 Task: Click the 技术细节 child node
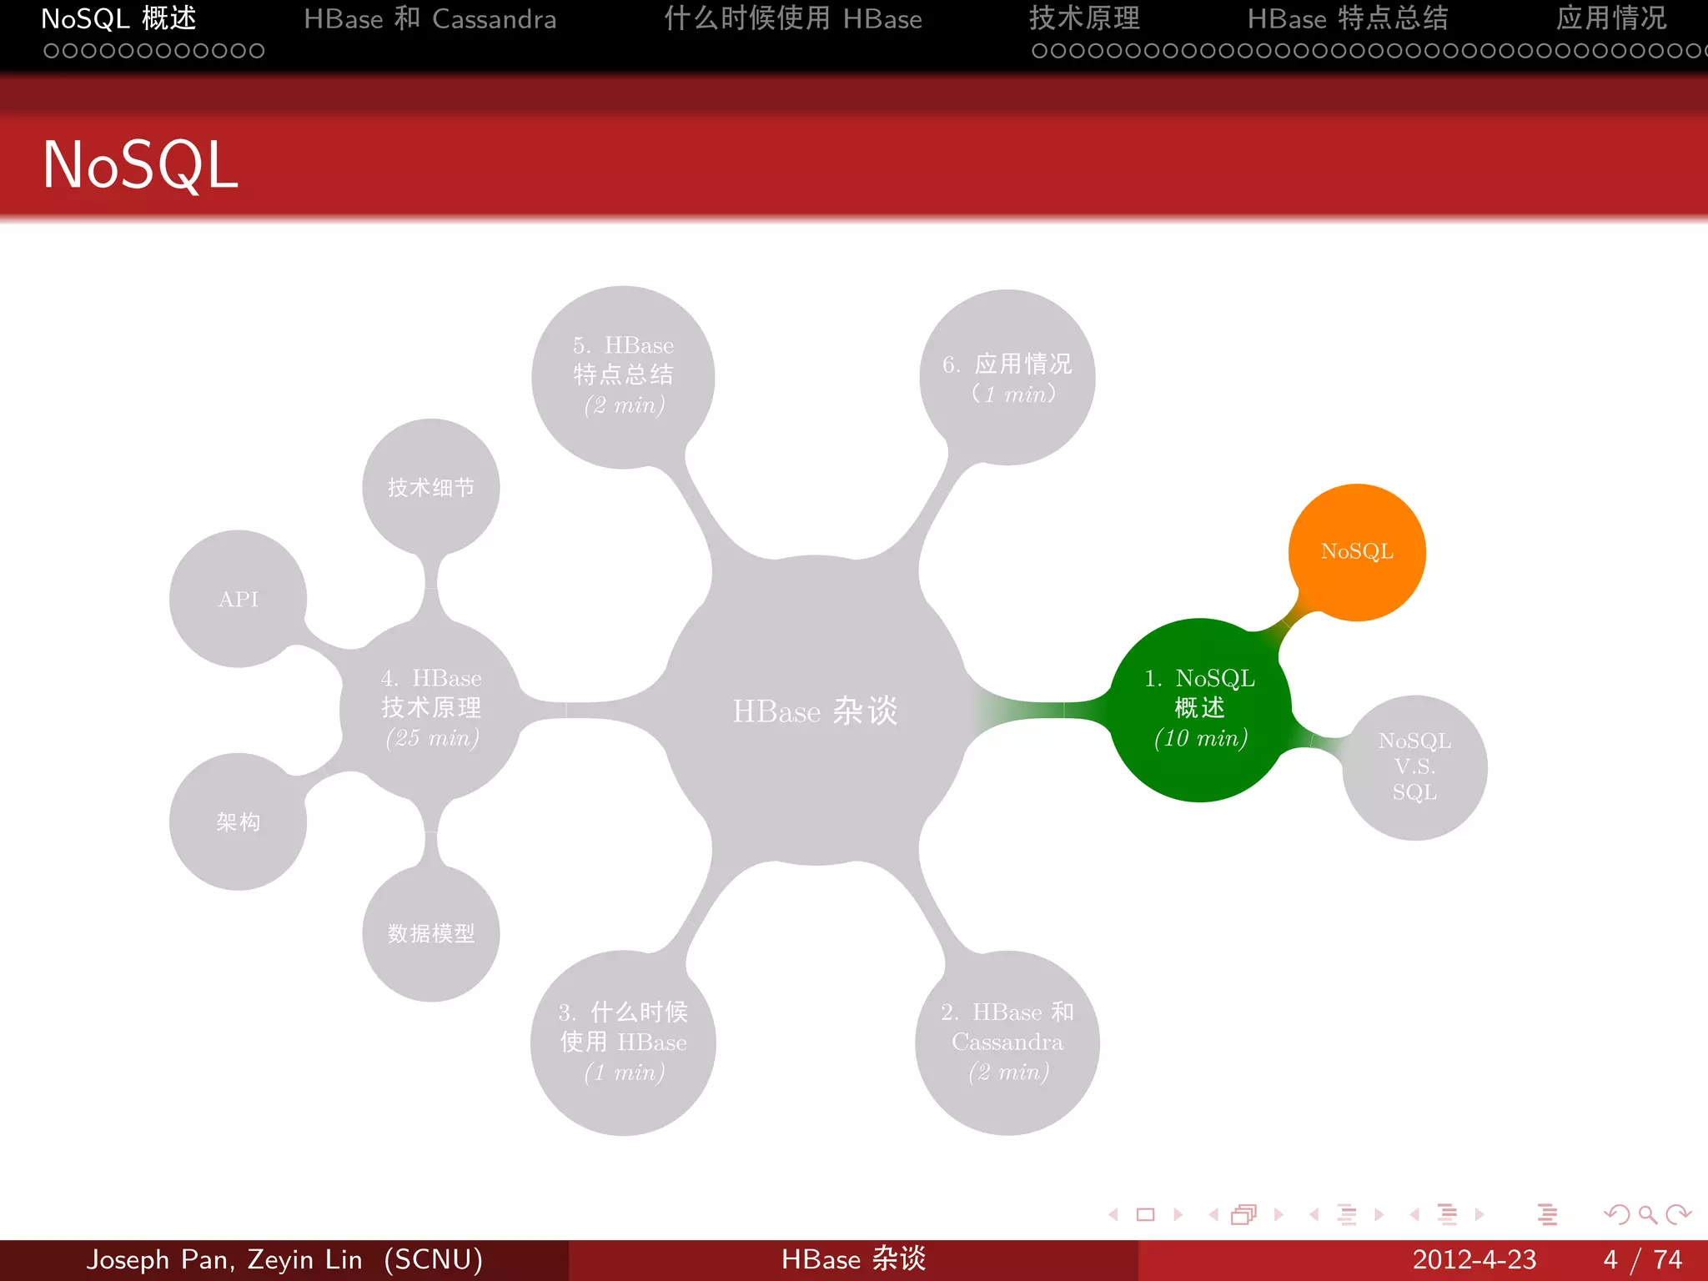[x=431, y=487]
